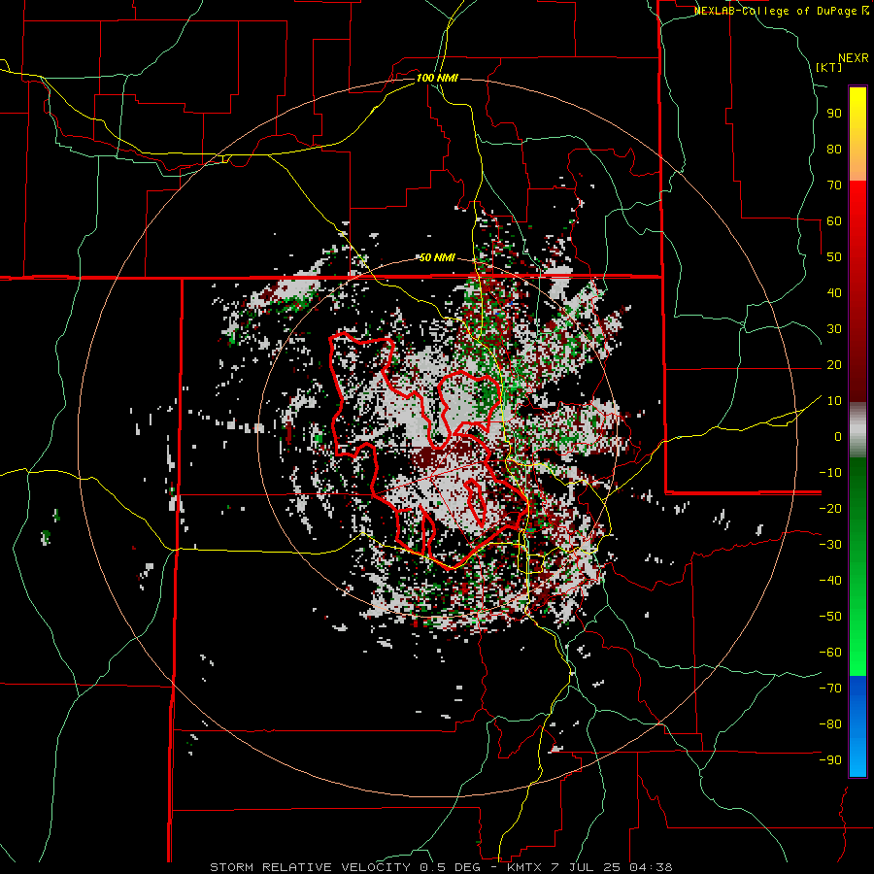Click the NEXR label above the color scale
The image size is (874, 874).
pyautogui.click(x=854, y=58)
